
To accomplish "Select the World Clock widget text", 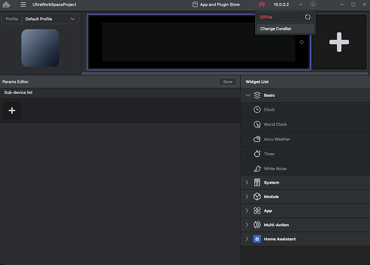I will (x=275, y=124).
